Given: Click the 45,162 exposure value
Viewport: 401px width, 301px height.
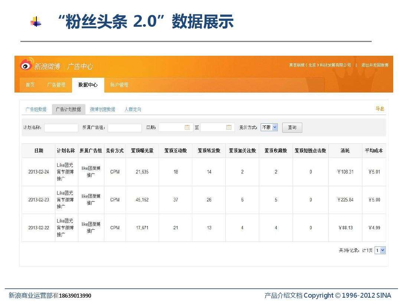Looking at the screenshot, I should click(x=142, y=200).
